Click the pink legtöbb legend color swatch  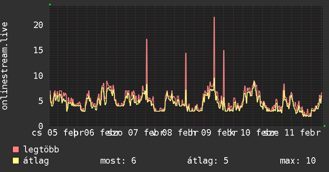pyautogui.click(x=16, y=150)
